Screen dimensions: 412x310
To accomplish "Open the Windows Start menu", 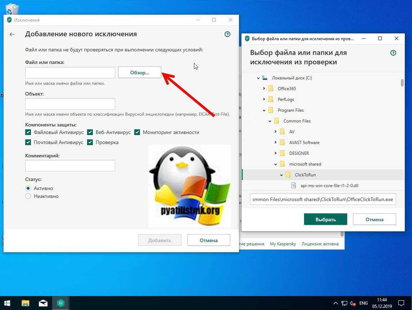I will click(x=8, y=303).
